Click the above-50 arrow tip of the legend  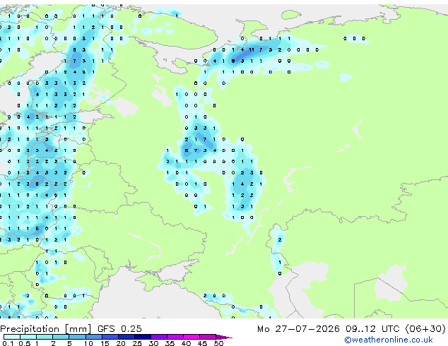(x=224, y=337)
